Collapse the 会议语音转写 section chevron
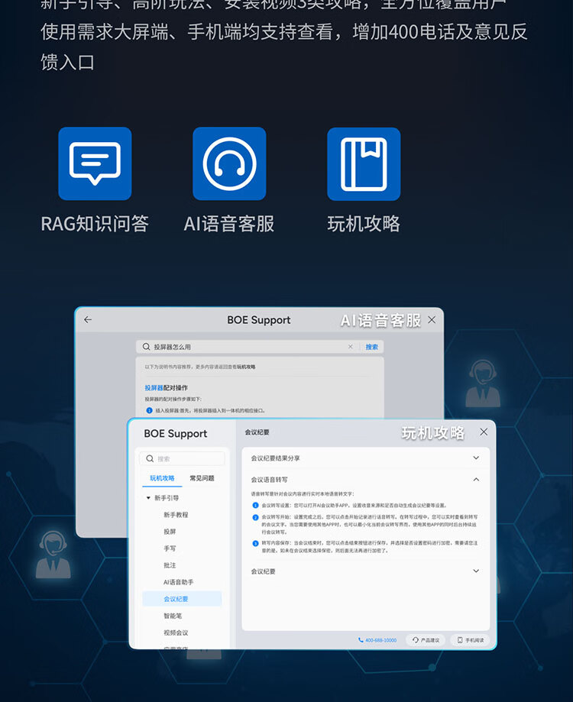This screenshot has height=702, width=573. 476,480
